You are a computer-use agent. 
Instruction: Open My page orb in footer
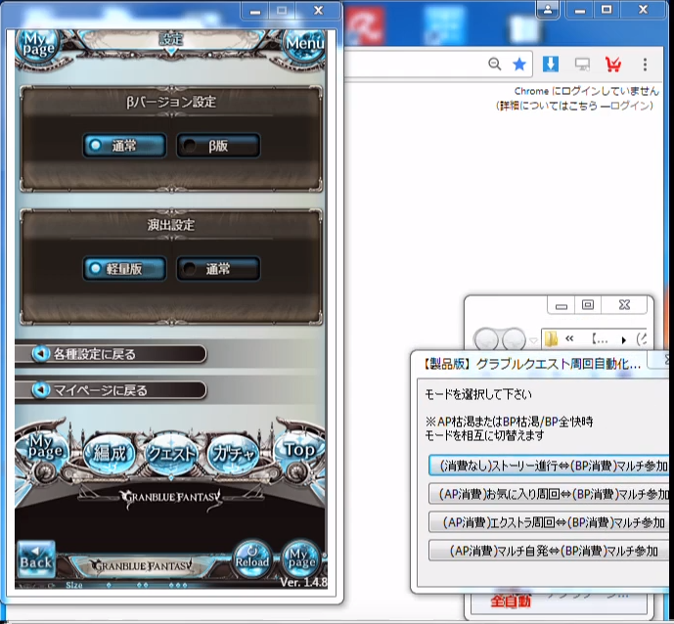pos(301,559)
